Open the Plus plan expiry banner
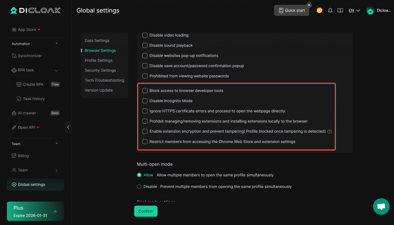 click(x=35, y=211)
